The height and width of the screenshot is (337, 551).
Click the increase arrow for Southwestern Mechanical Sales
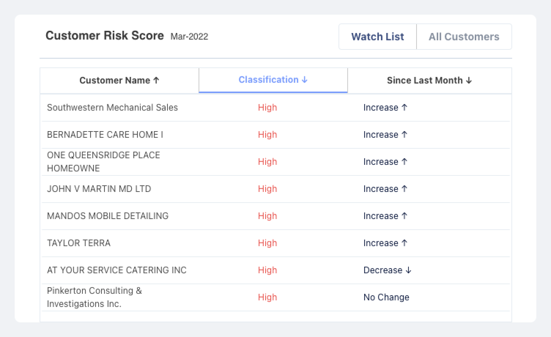[x=404, y=107]
